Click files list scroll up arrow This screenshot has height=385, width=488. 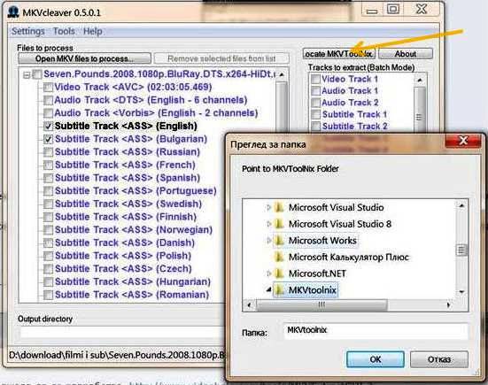click(282, 74)
